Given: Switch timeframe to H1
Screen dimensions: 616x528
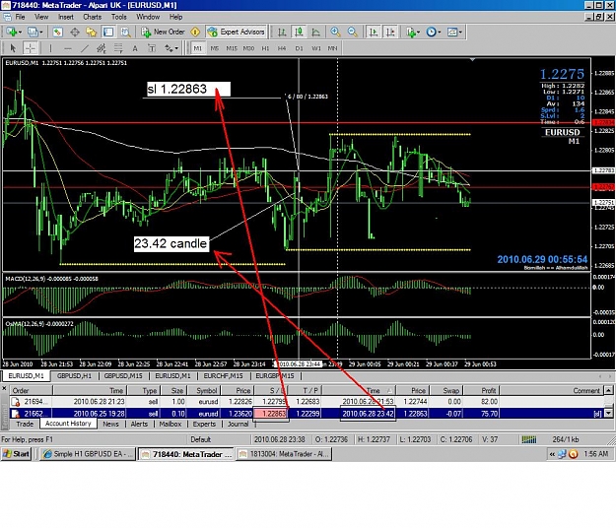Looking at the screenshot, I should (265, 48).
